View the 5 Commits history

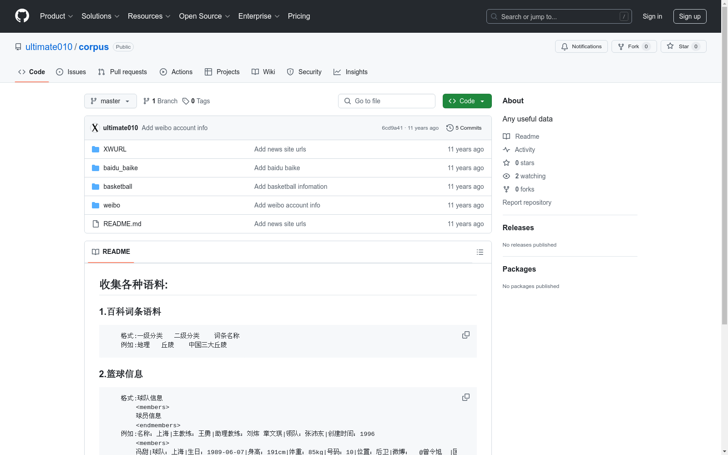pos(464,128)
